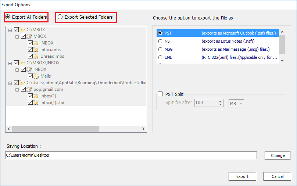Image resolution: width=297 pixels, height=186 pixels.
Task: Collapse the MBOX subfolder node
Action: [x=17, y=37]
